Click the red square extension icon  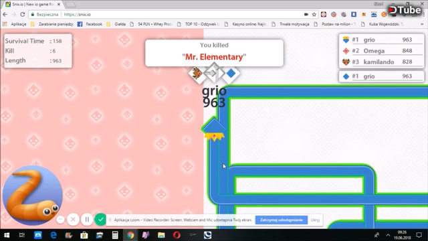coord(324,15)
